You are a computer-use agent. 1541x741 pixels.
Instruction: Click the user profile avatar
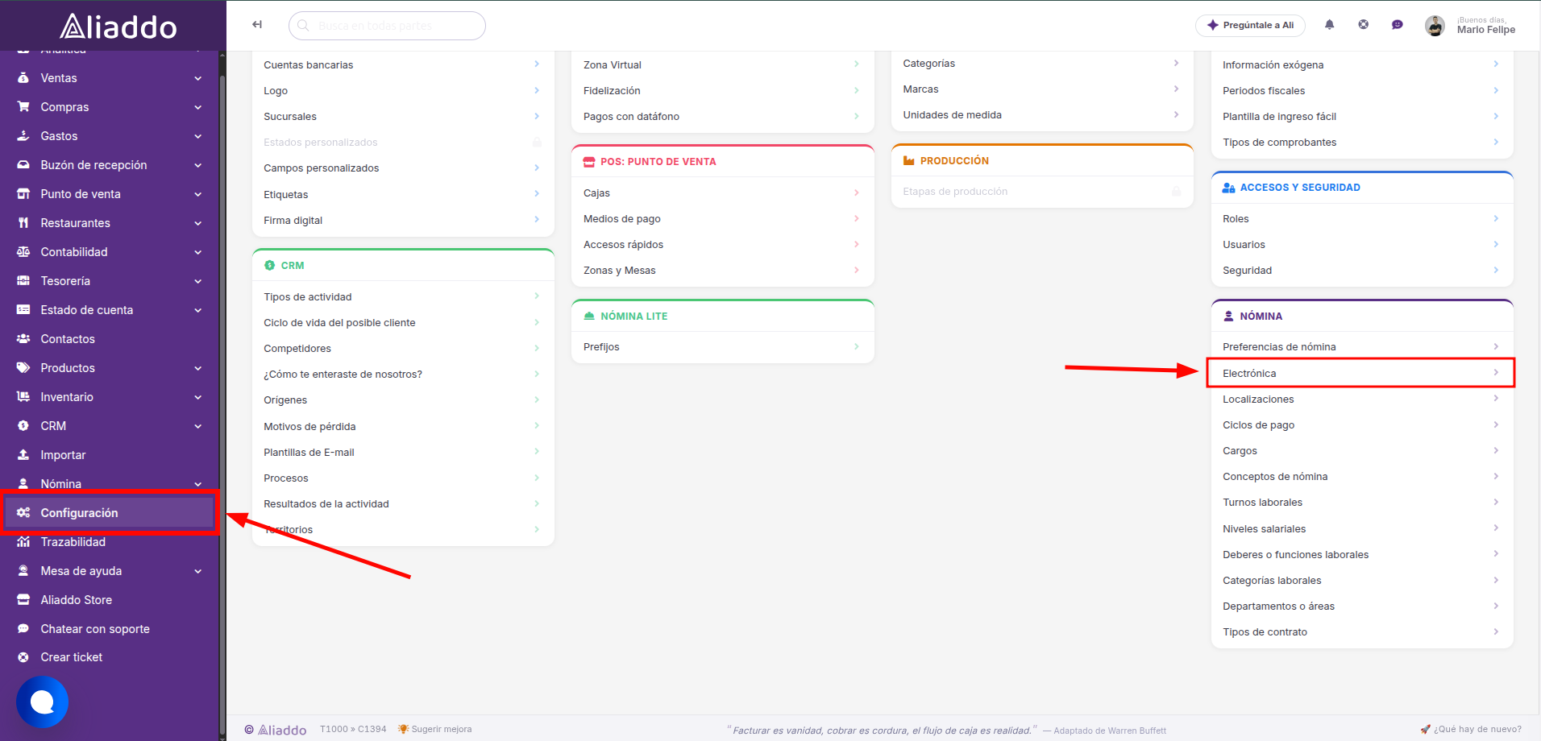tap(1435, 26)
